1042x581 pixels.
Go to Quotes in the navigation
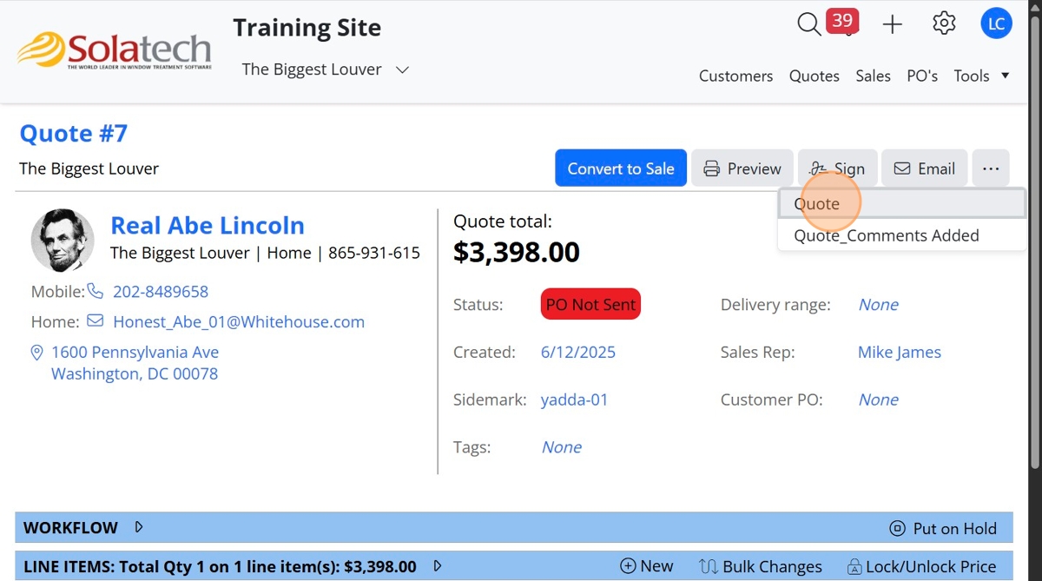point(814,76)
